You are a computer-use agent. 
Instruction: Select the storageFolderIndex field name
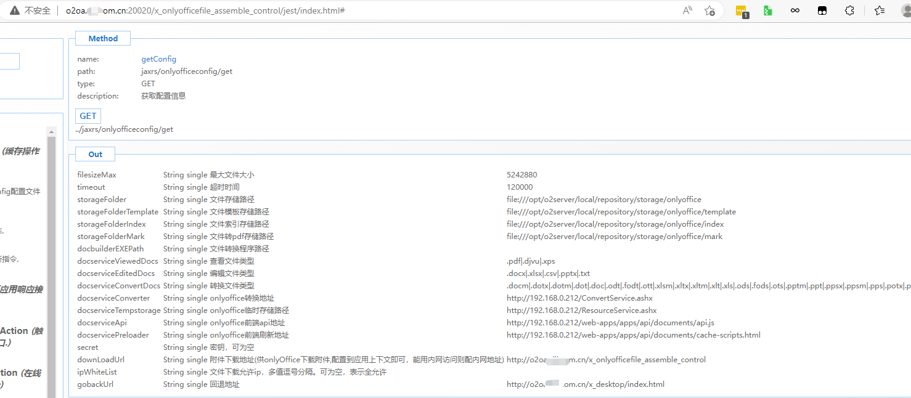[x=112, y=224]
